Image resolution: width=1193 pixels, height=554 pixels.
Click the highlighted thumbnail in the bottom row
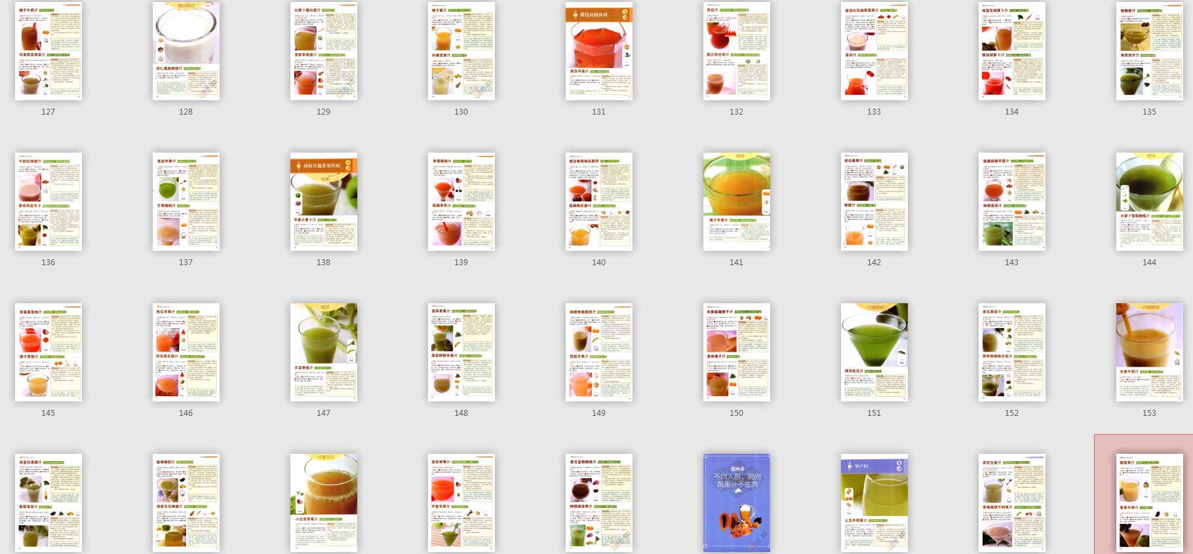(x=1150, y=503)
